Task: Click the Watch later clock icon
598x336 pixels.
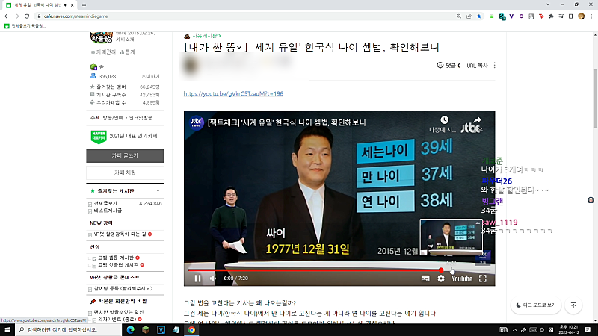Action: tap(444, 120)
